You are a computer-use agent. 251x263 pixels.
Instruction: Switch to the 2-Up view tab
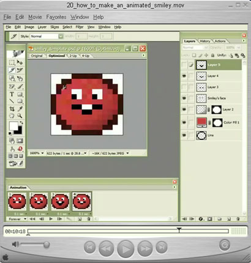click(73, 56)
